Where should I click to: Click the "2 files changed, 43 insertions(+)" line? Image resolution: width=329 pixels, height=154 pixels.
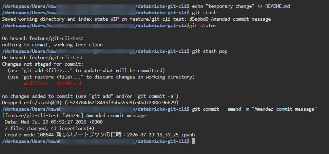(x=50, y=128)
